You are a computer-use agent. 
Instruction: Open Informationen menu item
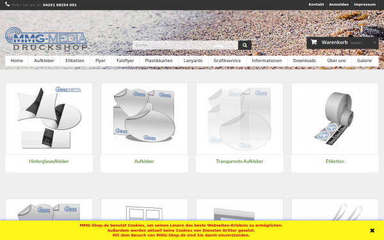pos(267,61)
